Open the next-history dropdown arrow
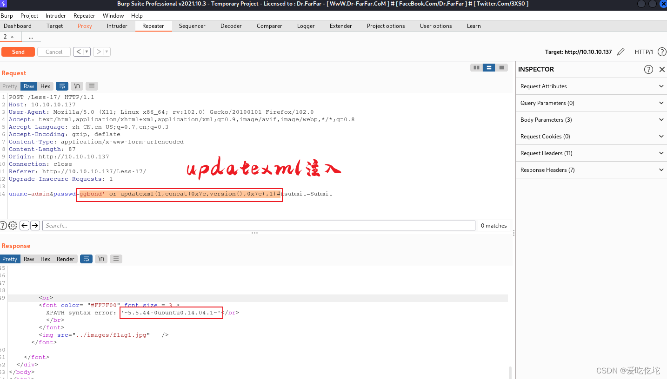The image size is (667, 379). point(107,52)
